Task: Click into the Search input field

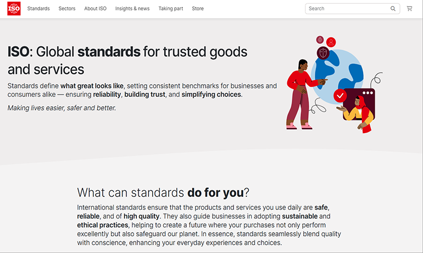Action: (347, 9)
